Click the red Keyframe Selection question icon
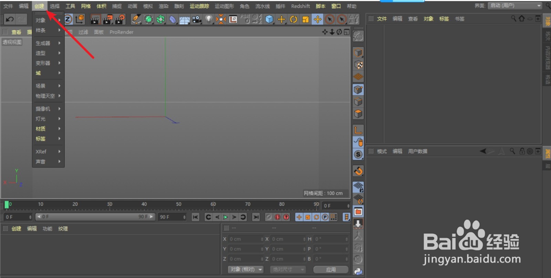This screenshot has width=551, height=278. click(286, 217)
